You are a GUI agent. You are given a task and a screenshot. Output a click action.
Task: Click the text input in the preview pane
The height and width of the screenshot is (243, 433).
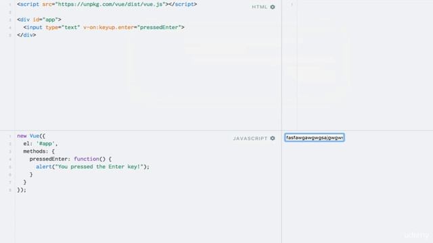pyautogui.click(x=315, y=138)
